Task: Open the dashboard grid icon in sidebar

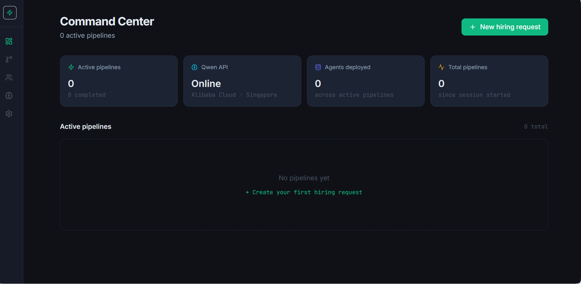Action: coord(9,41)
